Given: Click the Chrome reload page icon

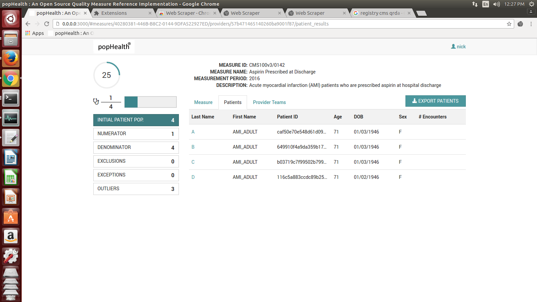Looking at the screenshot, I should pyautogui.click(x=47, y=24).
